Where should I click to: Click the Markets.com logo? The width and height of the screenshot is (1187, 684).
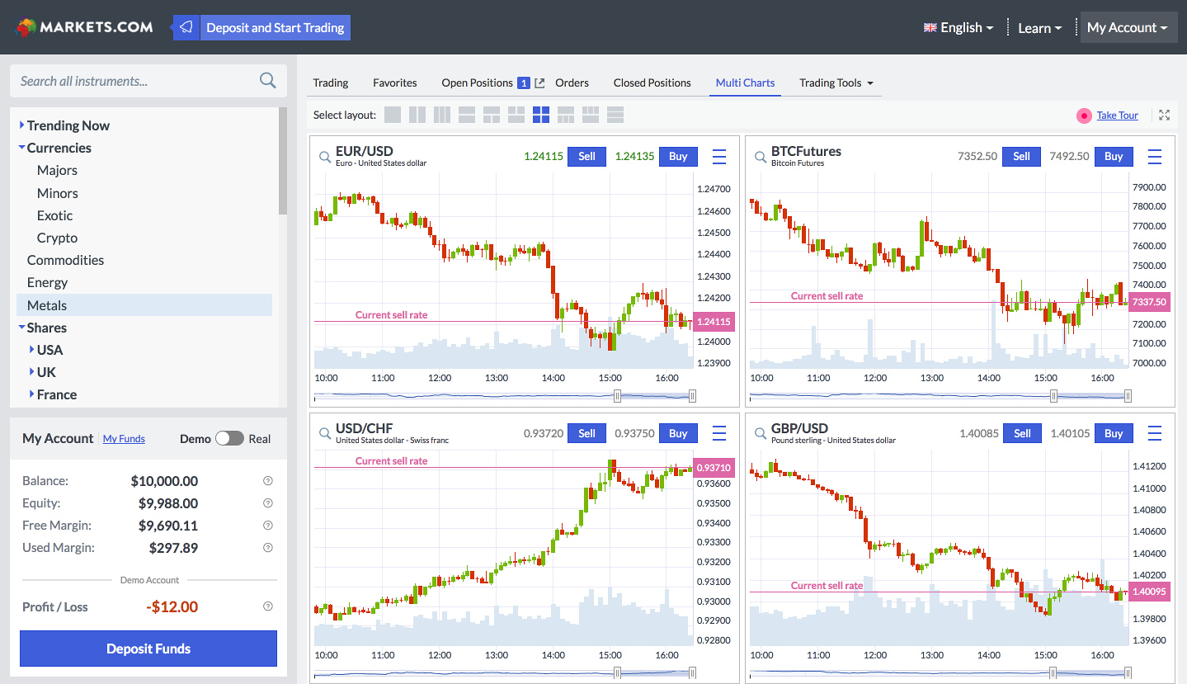(x=85, y=27)
